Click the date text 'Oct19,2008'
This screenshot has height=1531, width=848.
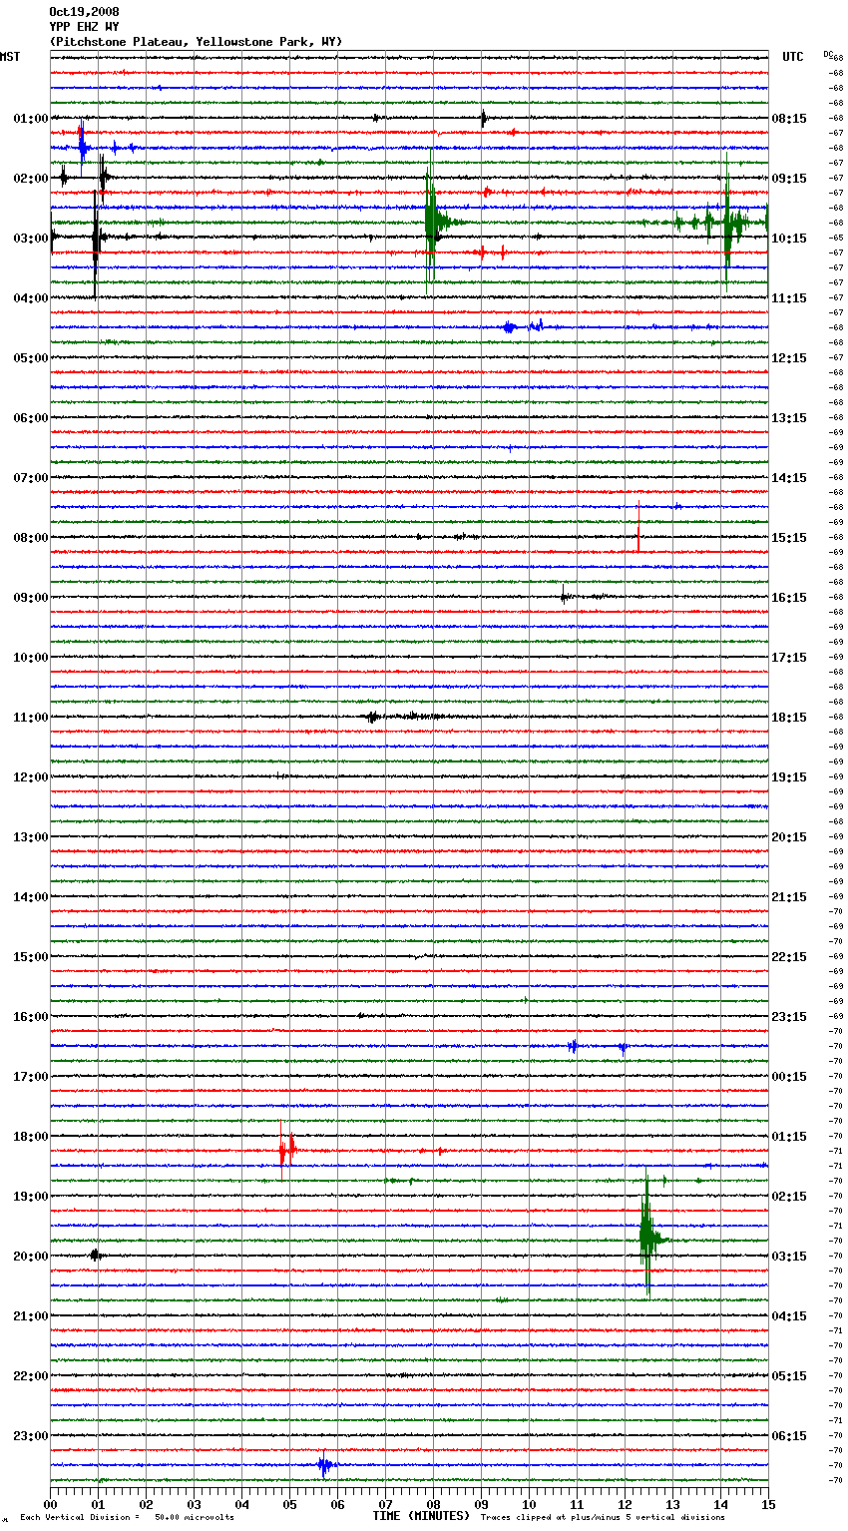coord(84,12)
